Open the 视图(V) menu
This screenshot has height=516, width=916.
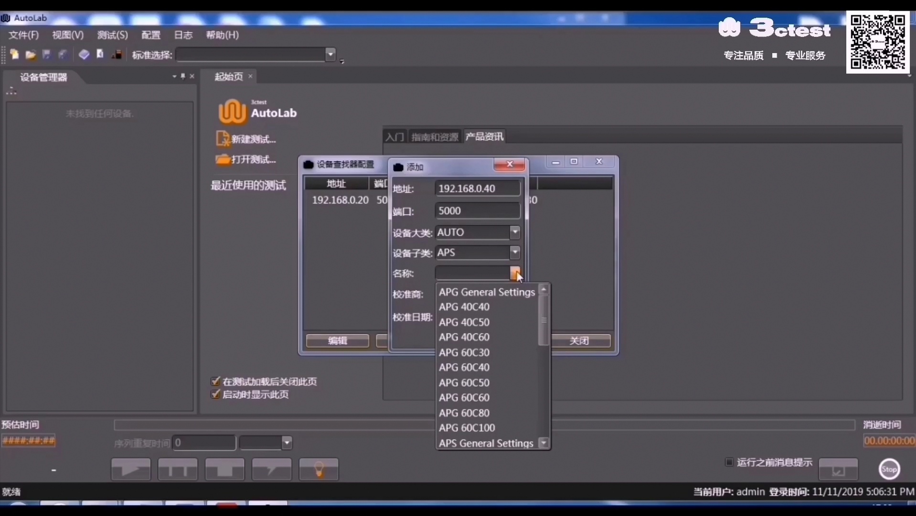(68, 35)
